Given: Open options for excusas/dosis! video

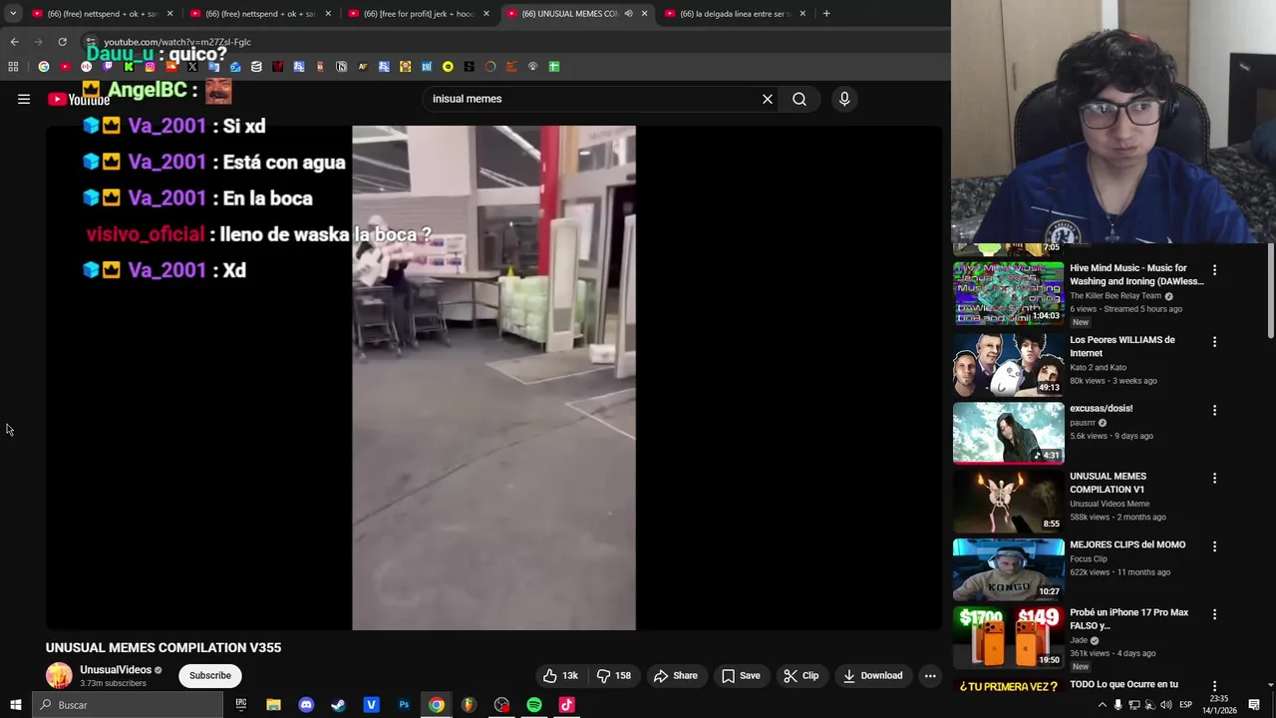Looking at the screenshot, I should (1214, 410).
